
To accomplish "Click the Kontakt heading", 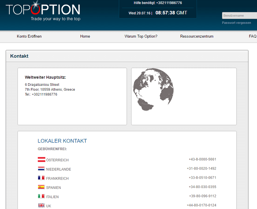I will pos(19,56).
